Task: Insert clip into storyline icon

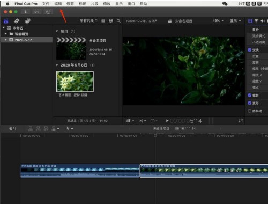Action: click(x=38, y=128)
